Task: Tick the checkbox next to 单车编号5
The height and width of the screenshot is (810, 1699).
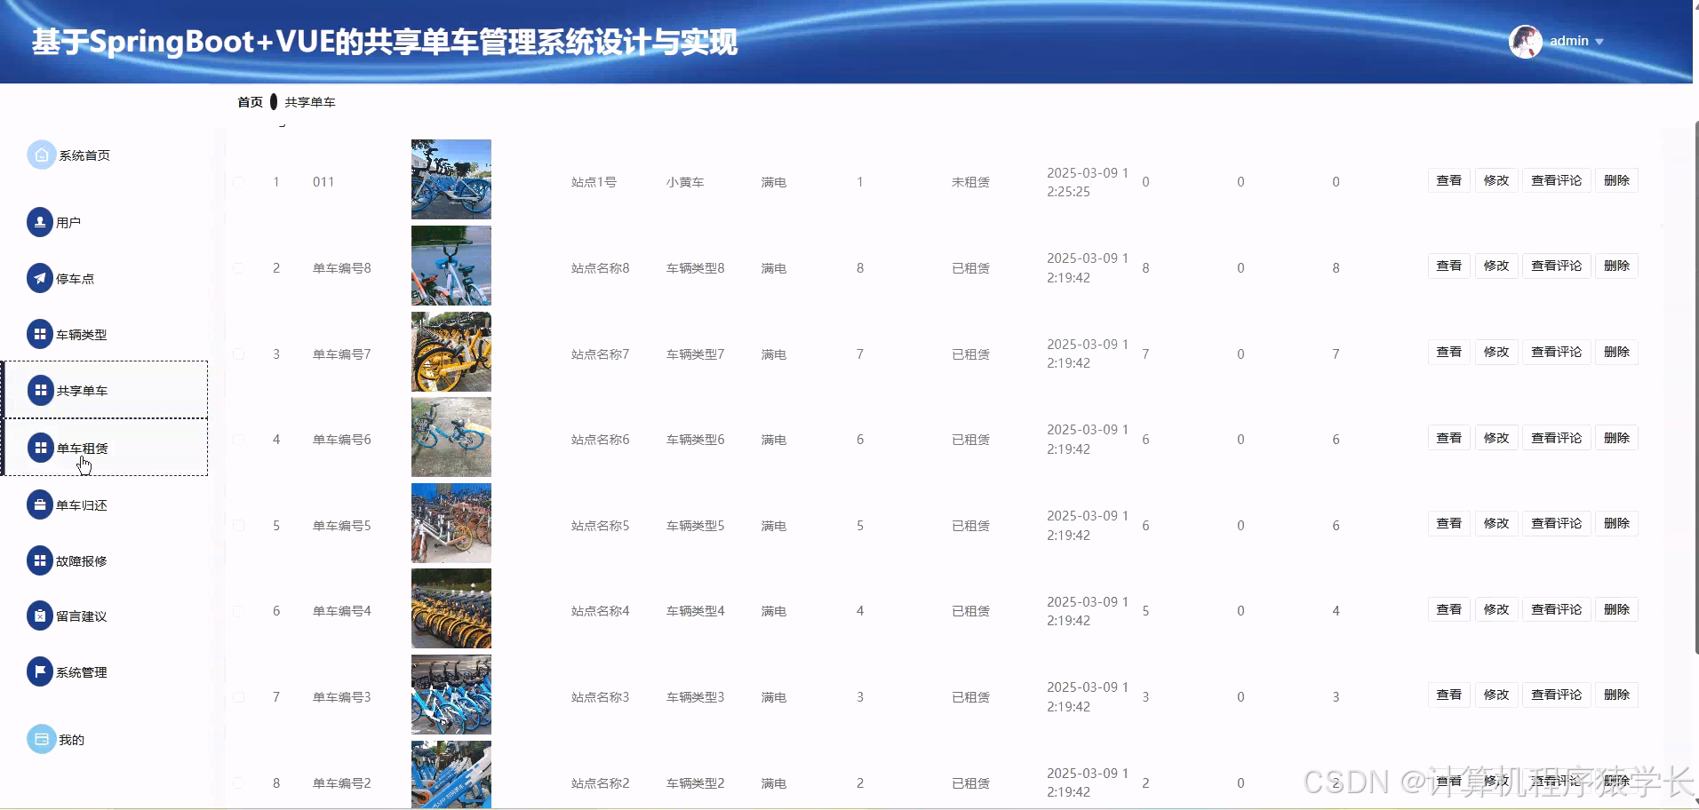Action: point(238,525)
